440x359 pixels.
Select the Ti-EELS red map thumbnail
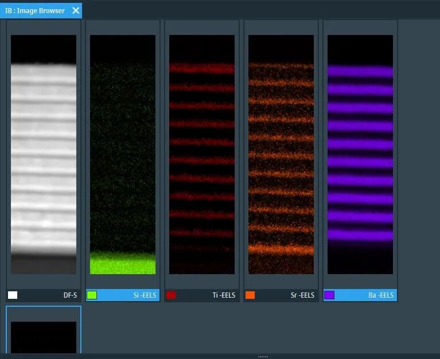pyautogui.click(x=202, y=154)
